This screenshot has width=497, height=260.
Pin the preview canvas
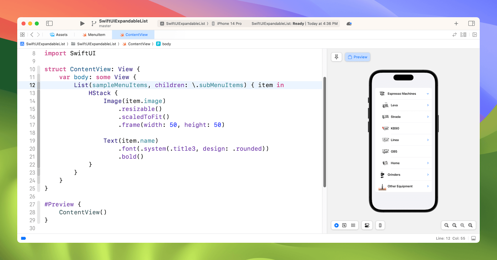[x=337, y=57]
